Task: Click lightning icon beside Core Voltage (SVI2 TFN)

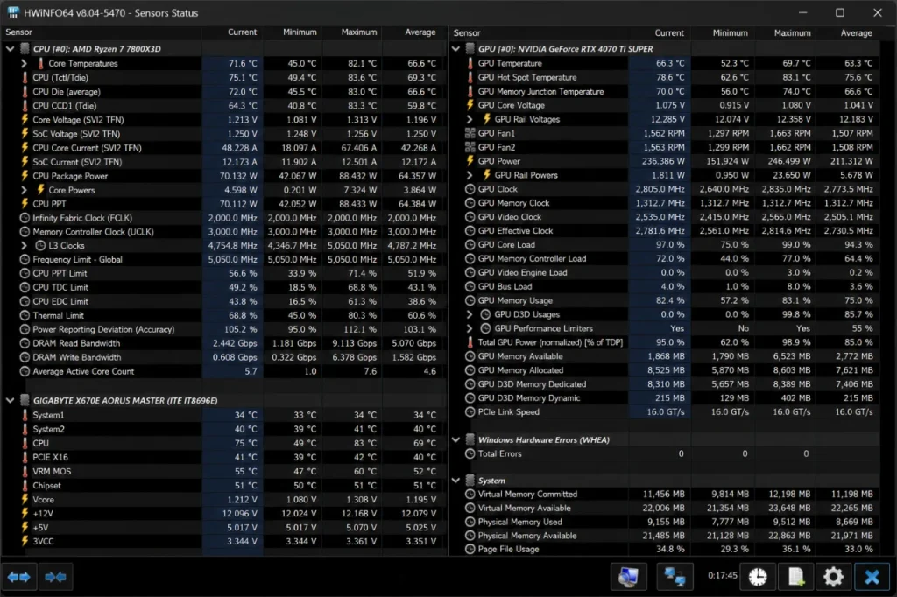Action: click(x=25, y=120)
